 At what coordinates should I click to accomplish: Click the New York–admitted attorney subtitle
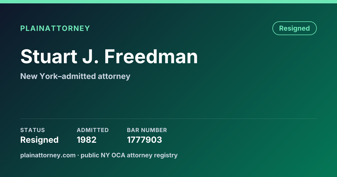pyautogui.click(x=75, y=76)
